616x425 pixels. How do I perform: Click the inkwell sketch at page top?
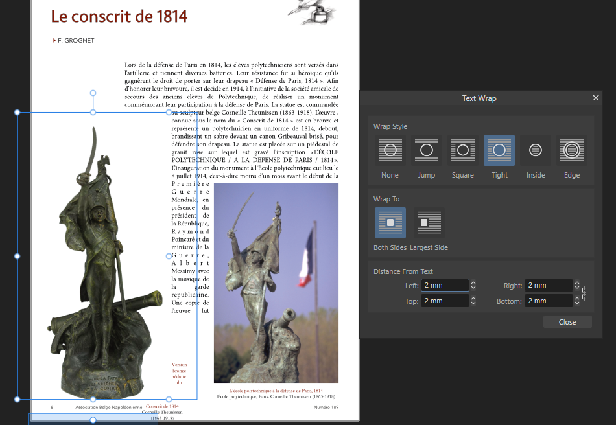(313, 12)
